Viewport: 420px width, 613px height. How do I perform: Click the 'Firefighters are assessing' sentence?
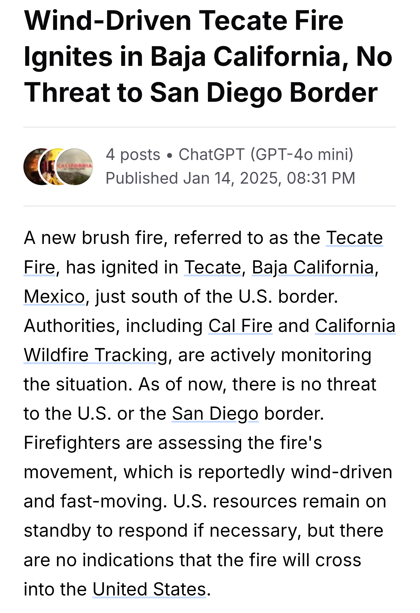tap(173, 442)
